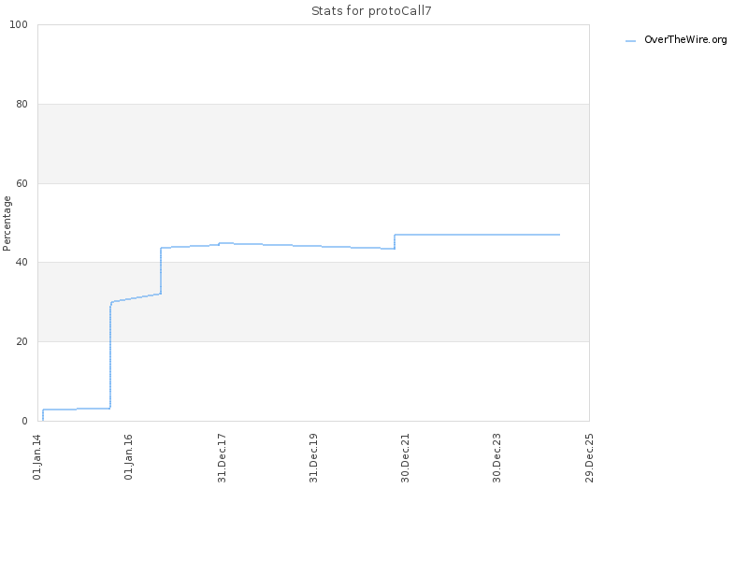Click the OverTheWire.org legend label
The width and height of the screenshot is (748, 561).
[x=685, y=40]
